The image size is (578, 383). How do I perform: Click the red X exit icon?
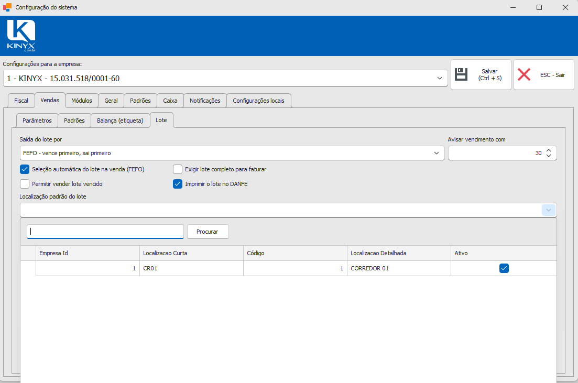[524, 74]
